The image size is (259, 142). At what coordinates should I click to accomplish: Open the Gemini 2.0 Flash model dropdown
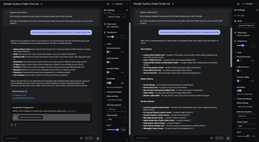[246, 26]
